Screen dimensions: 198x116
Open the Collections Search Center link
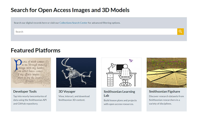[x=73, y=23]
